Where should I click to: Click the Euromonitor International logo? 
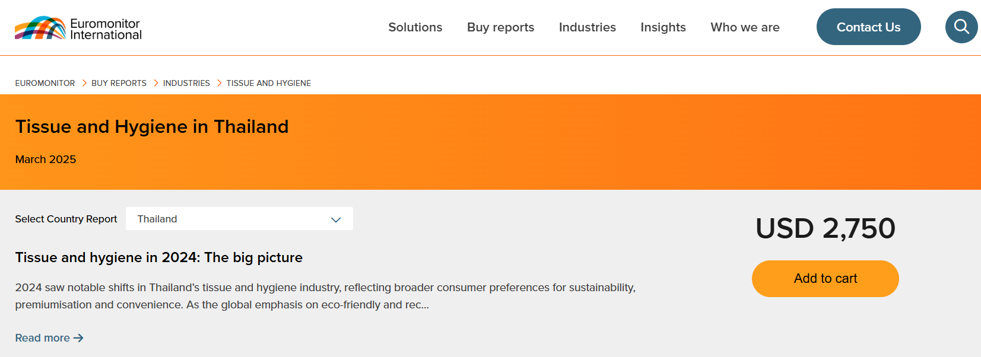tap(78, 28)
